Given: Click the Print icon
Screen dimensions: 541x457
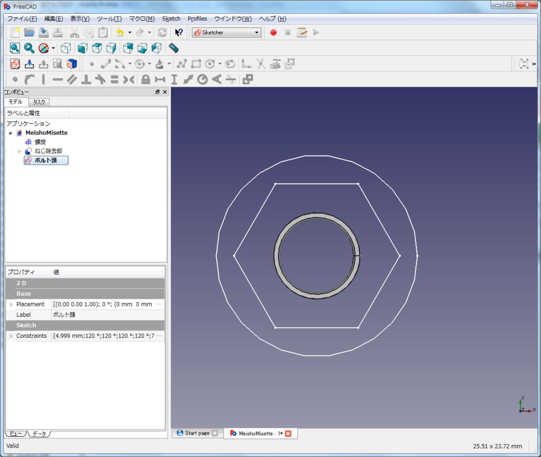Looking at the screenshot, I should tap(58, 32).
